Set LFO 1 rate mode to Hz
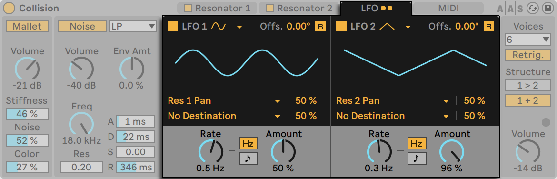Image resolution: width=557 pixels, height=179 pixels. 249,143
